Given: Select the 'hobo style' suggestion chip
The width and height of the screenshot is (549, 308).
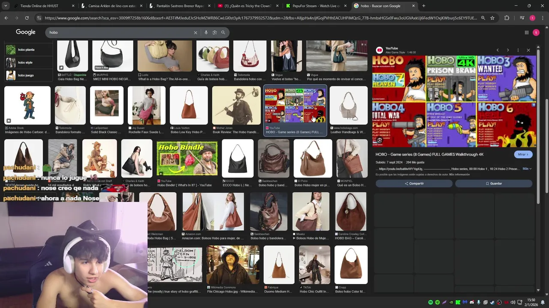Looking at the screenshot, I should (28, 62).
